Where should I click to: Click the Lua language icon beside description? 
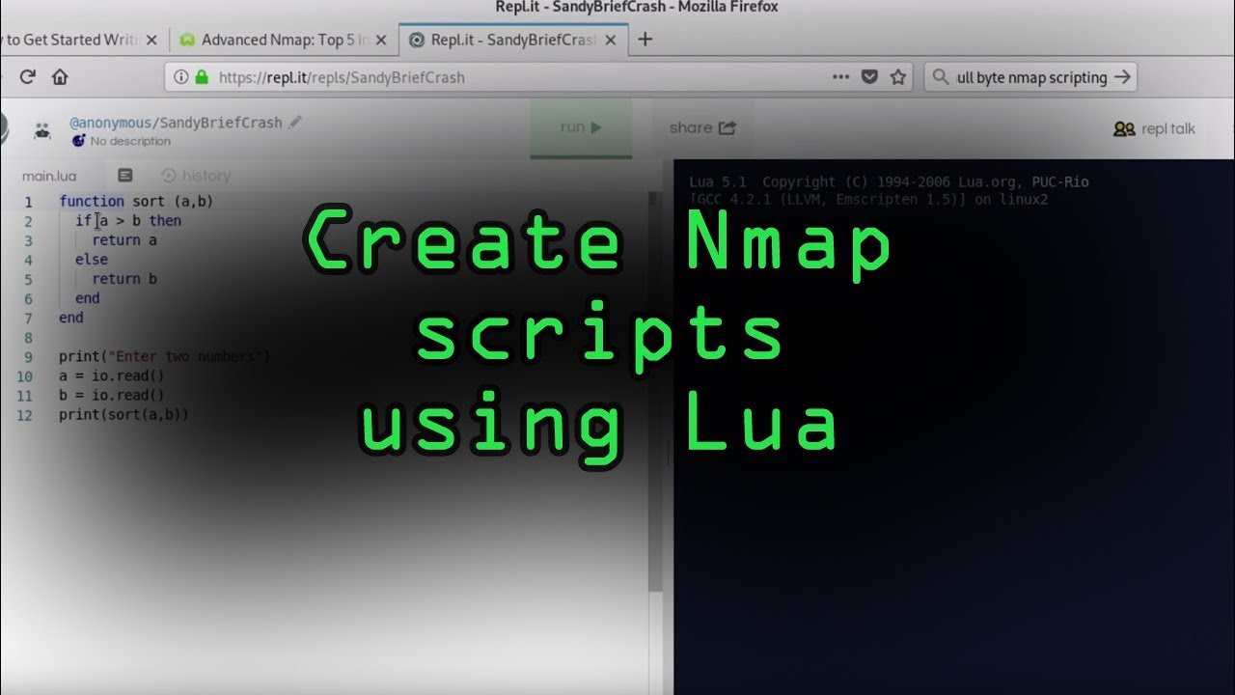pos(79,141)
